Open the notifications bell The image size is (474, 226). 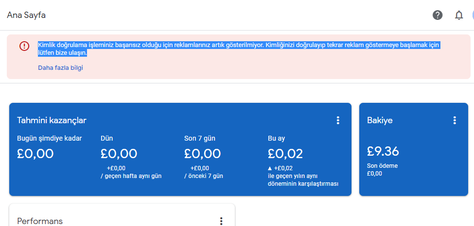[459, 15]
